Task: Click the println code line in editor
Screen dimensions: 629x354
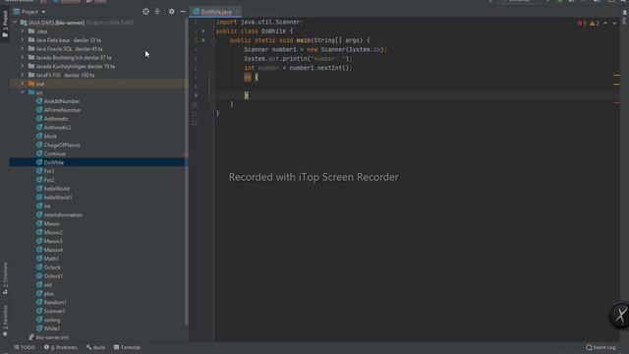Action: click(x=298, y=59)
